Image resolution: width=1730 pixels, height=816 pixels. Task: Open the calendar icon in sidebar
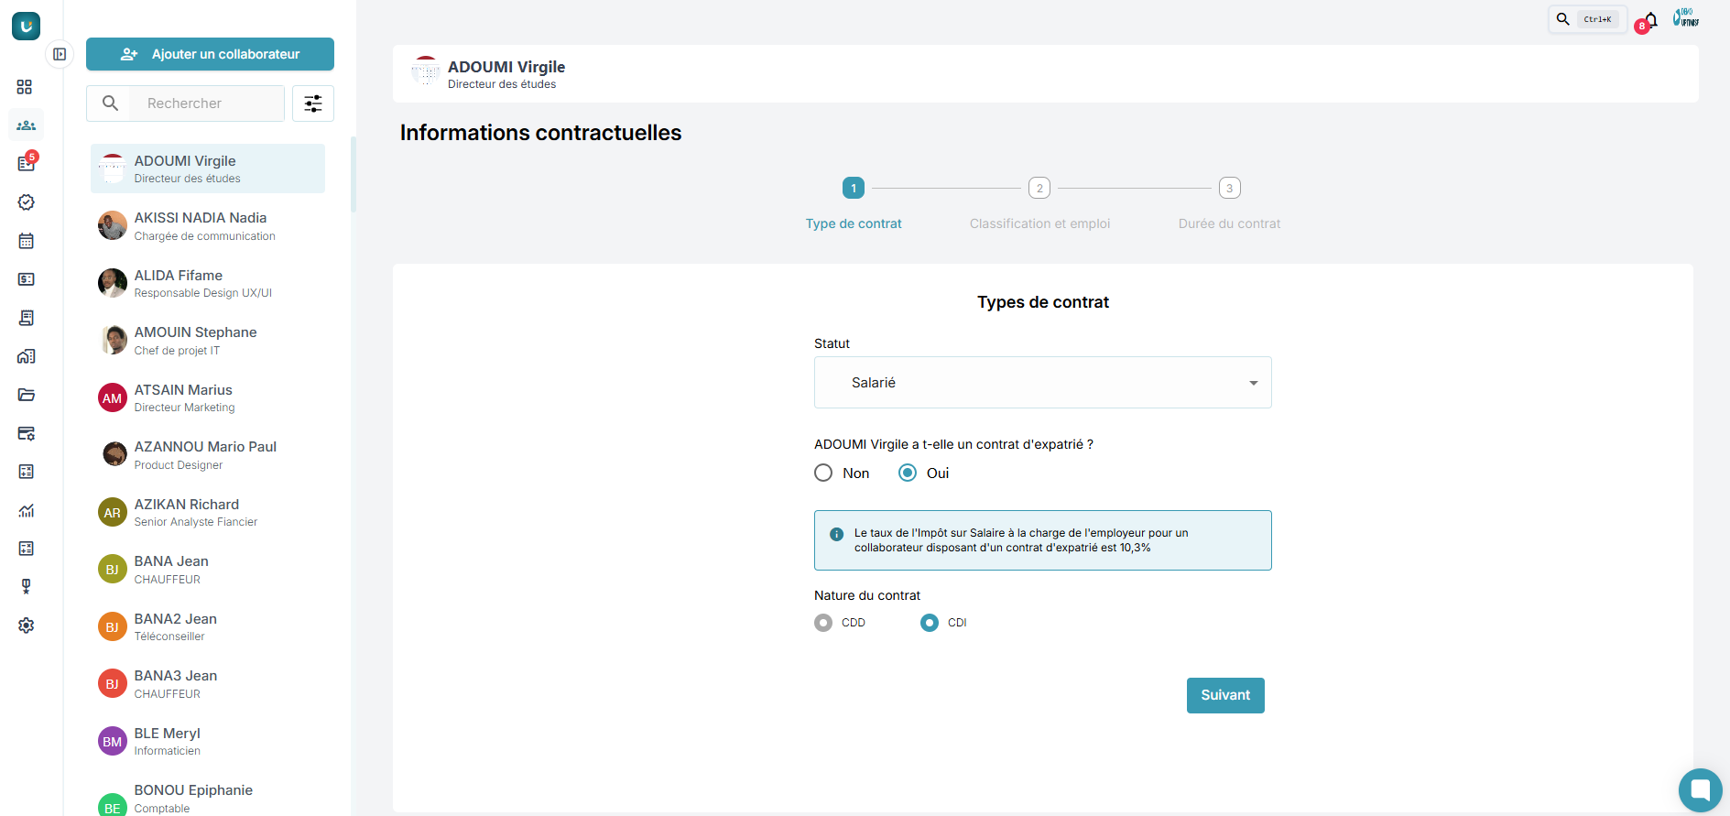pyautogui.click(x=26, y=241)
